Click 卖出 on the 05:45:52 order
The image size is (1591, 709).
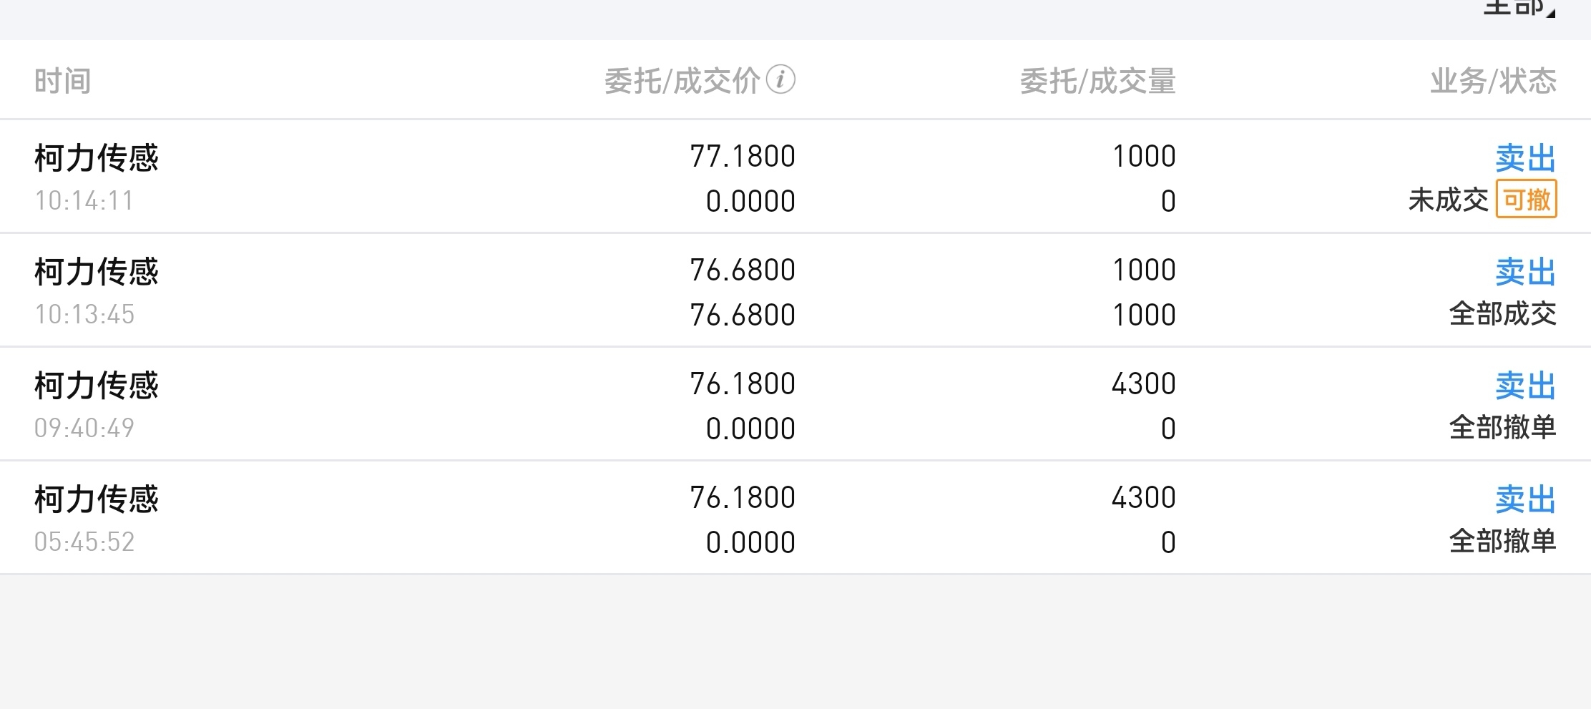pos(1526,499)
